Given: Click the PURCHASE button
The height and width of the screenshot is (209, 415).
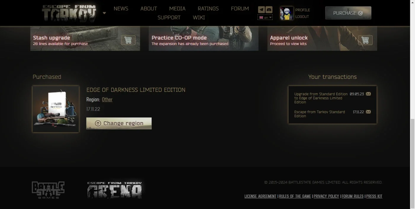Looking at the screenshot, I should click(348, 13).
